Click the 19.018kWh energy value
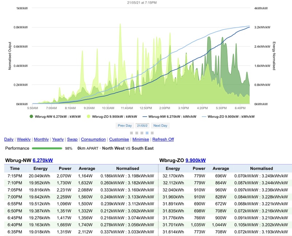Image resolution: width=292 pixels, height=236 pixels. pyautogui.click(x=39, y=232)
